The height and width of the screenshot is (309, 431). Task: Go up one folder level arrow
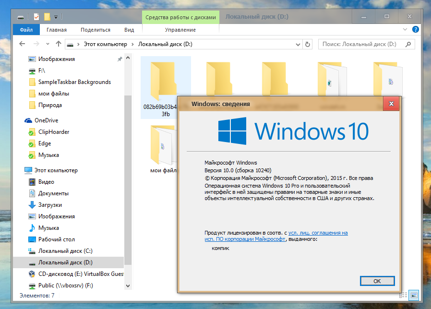pos(58,44)
